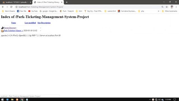
Task: Open the Park-Ticketing-Manag folder link
Action: click(x=13, y=31)
